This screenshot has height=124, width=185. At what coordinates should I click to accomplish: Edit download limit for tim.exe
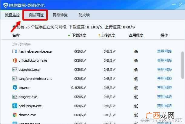click(85, 88)
